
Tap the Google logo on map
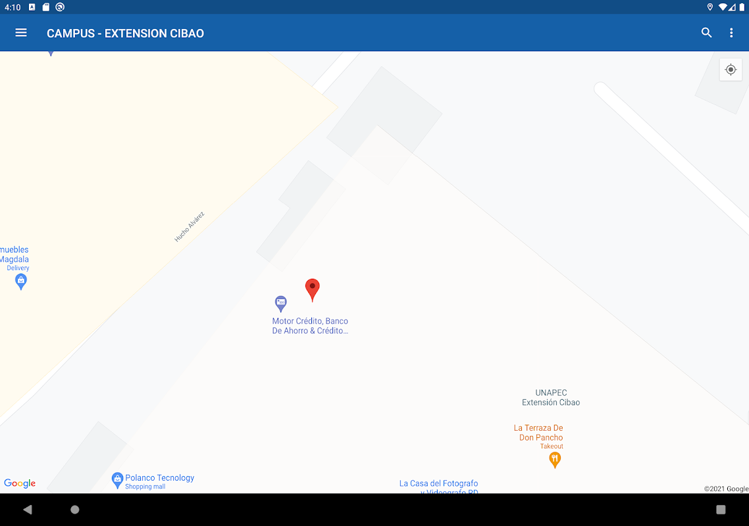click(20, 483)
